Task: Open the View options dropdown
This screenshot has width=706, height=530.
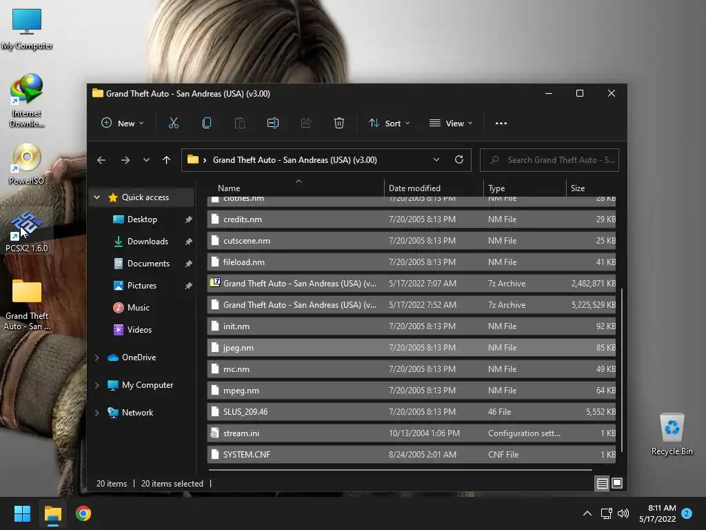Action: tap(451, 123)
